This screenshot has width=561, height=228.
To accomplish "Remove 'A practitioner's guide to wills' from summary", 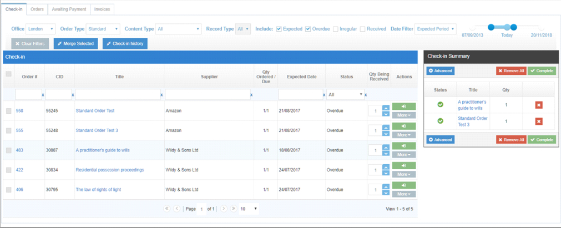I will (x=539, y=105).
